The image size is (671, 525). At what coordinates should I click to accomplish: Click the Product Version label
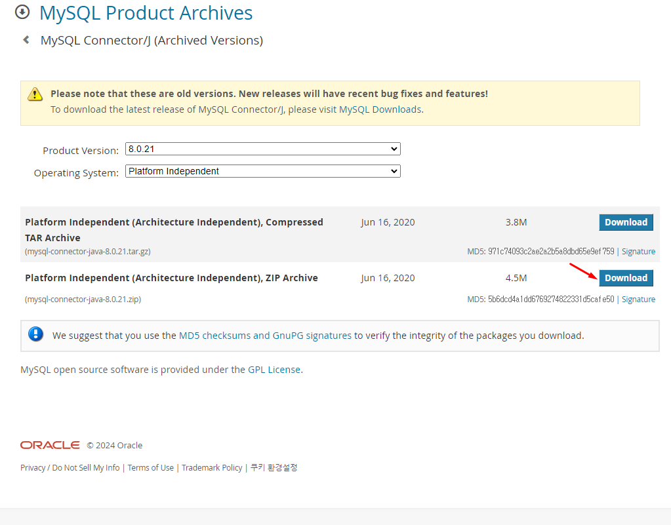coord(81,151)
